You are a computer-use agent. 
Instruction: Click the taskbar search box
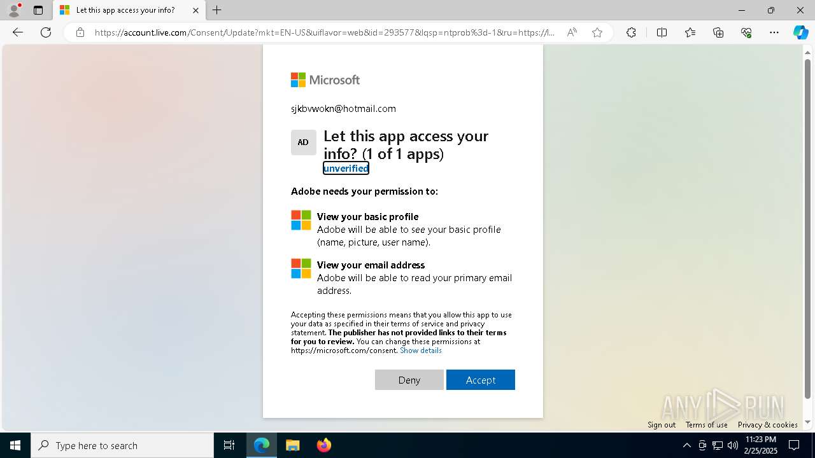[122, 445]
